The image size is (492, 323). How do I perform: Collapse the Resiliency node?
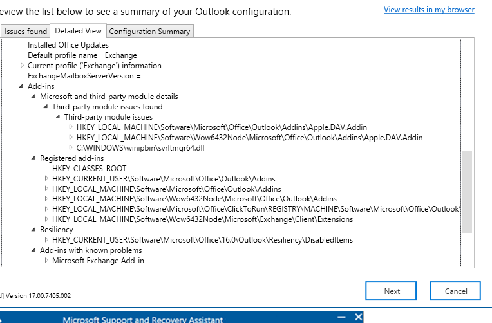[33, 230]
